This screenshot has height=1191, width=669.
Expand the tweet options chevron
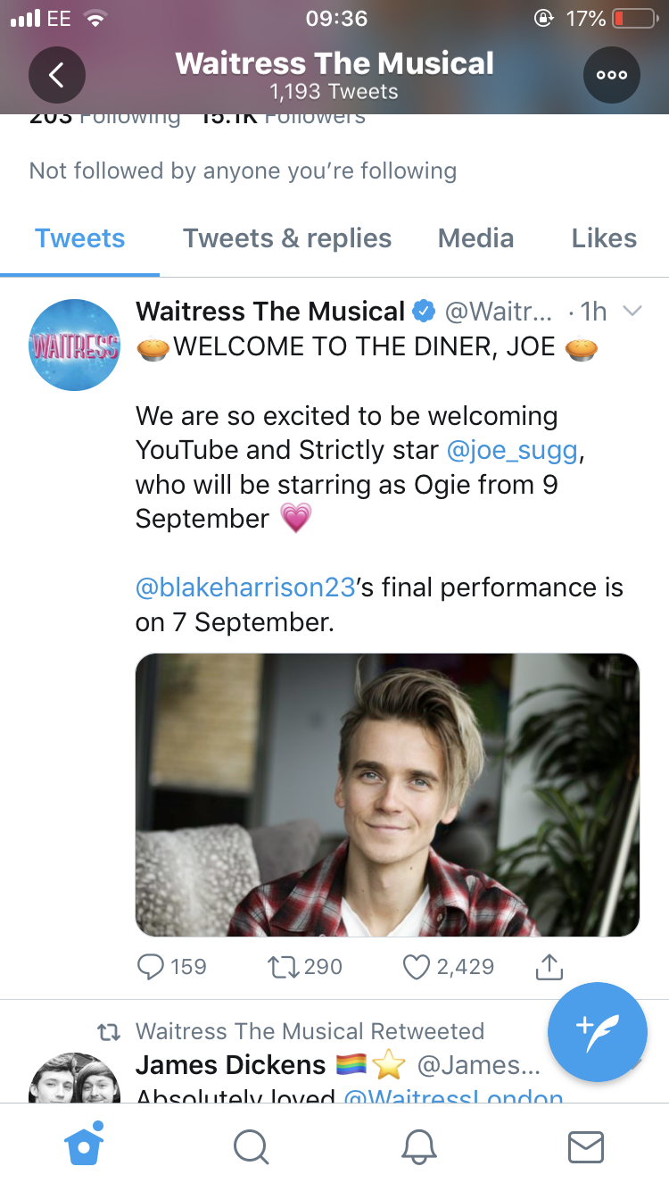pyautogui.click(x=632, y=311)
